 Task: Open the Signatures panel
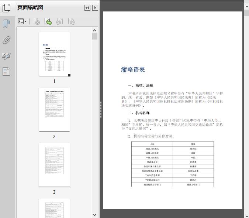tap(6, 56)
